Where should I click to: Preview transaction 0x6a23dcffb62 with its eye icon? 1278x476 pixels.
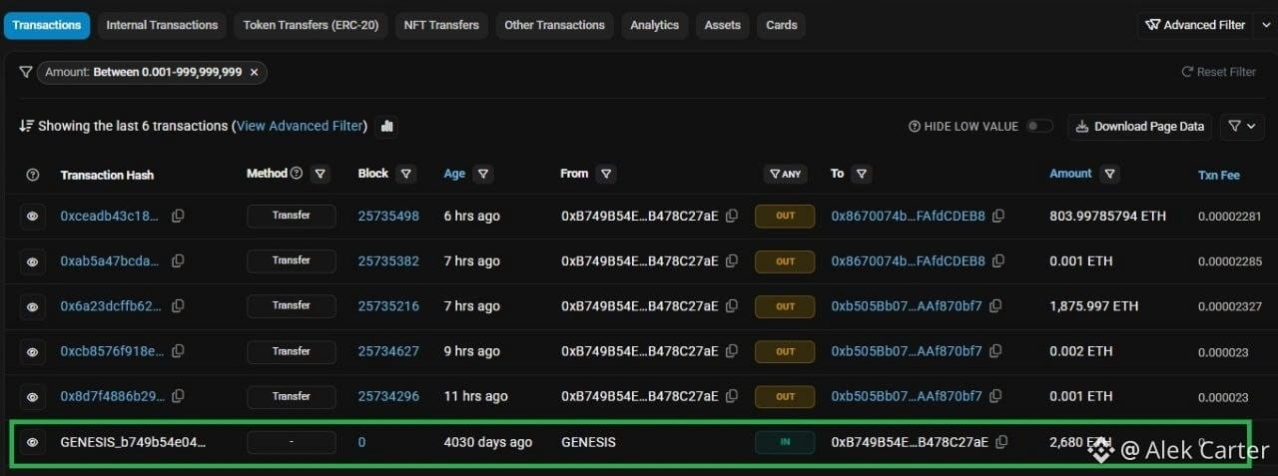[x=32, y=306]
